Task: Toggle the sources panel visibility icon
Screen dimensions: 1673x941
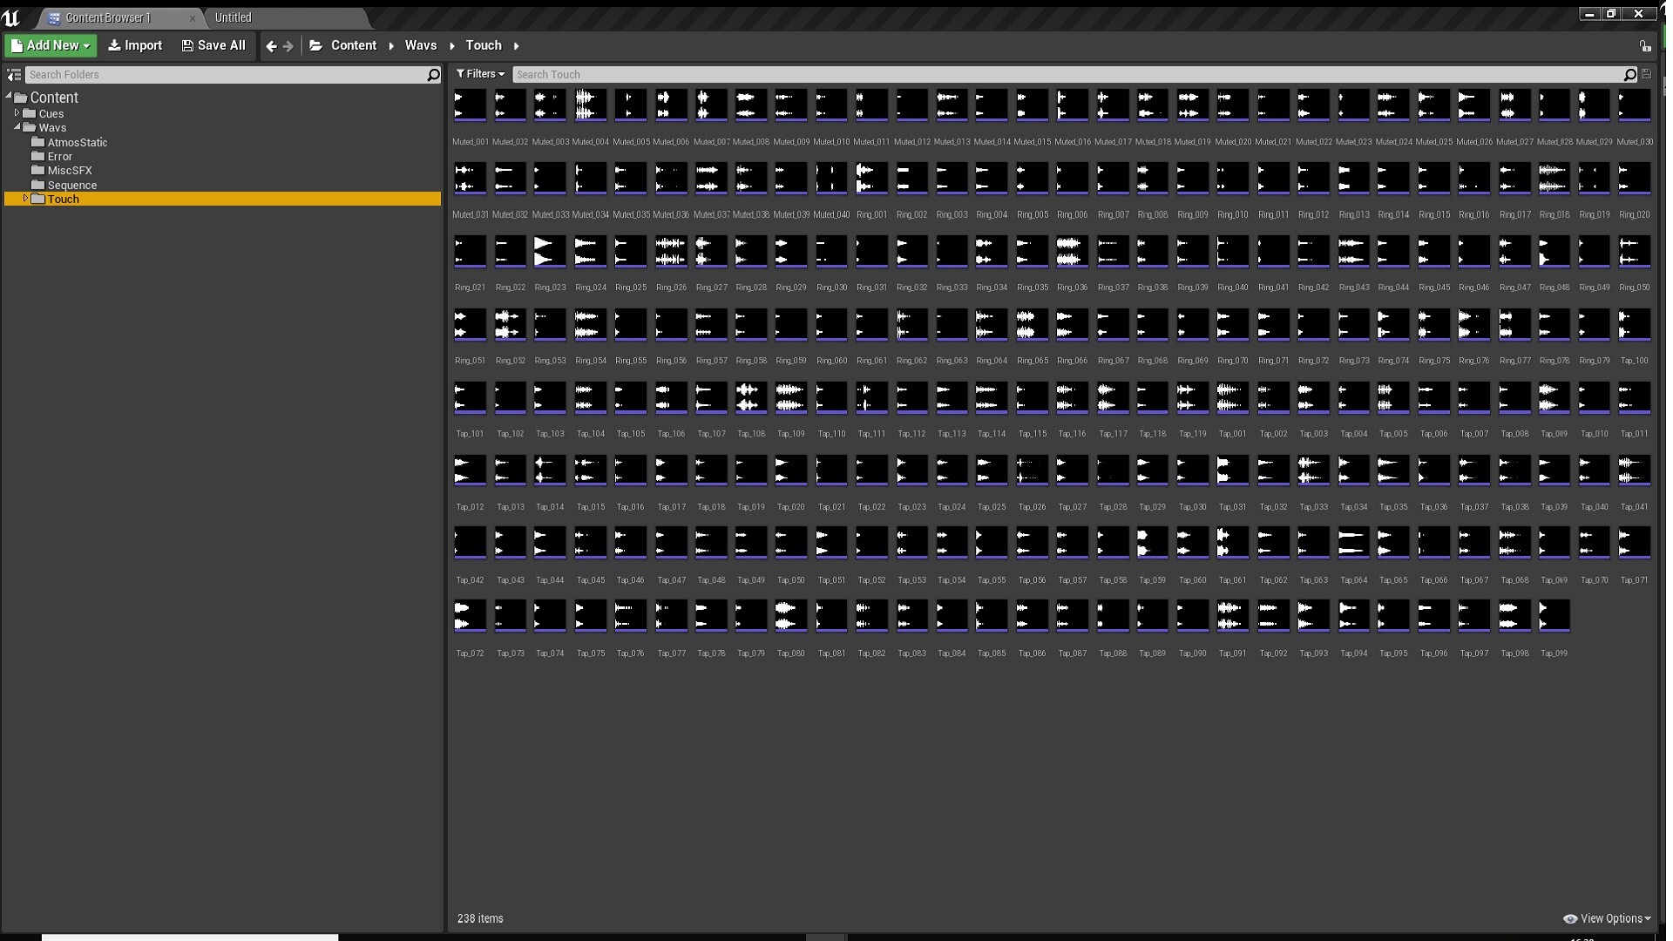Action: tap(14, 75)
